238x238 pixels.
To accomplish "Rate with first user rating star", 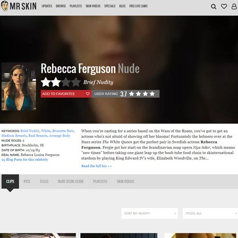I will click(131, 94).
